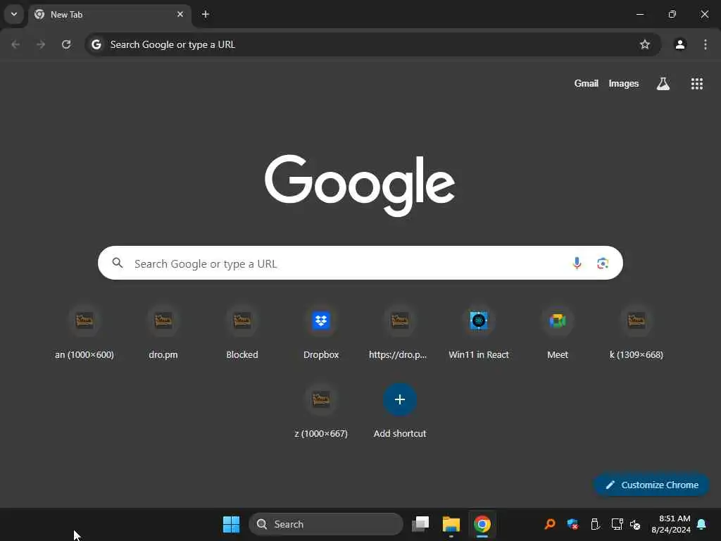Click safely remove hardware USB icon
The height and width of the screenshot is (541, 721).
click(x=594, y=524)
